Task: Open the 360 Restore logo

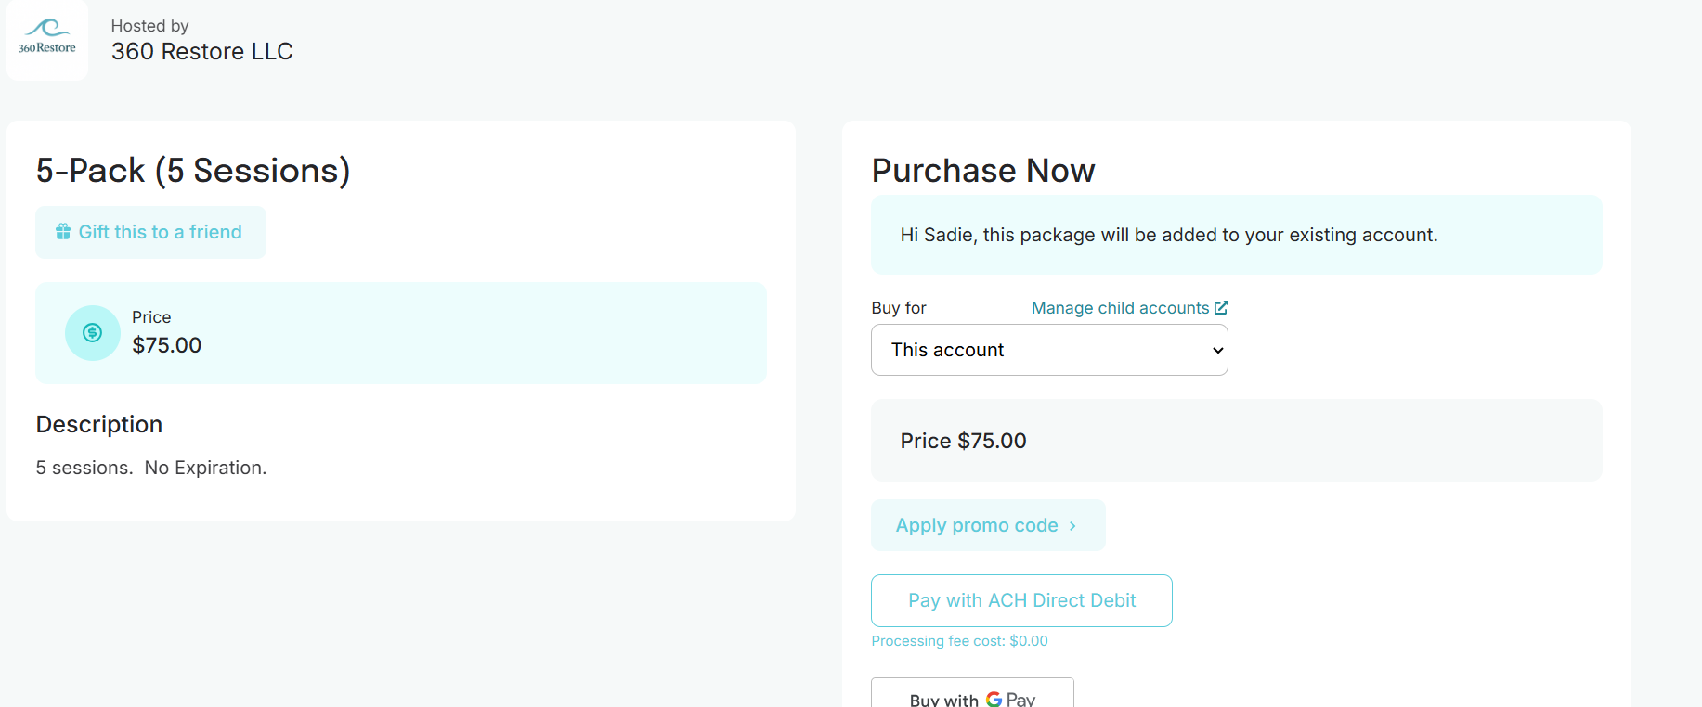Action: pyautogui.click(x=47, y=39)
